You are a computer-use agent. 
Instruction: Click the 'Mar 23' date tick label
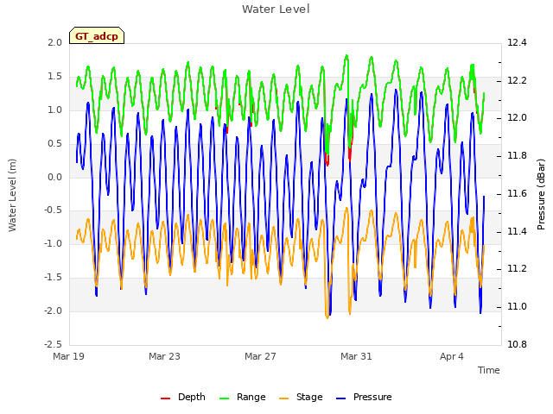pos(164,356)
